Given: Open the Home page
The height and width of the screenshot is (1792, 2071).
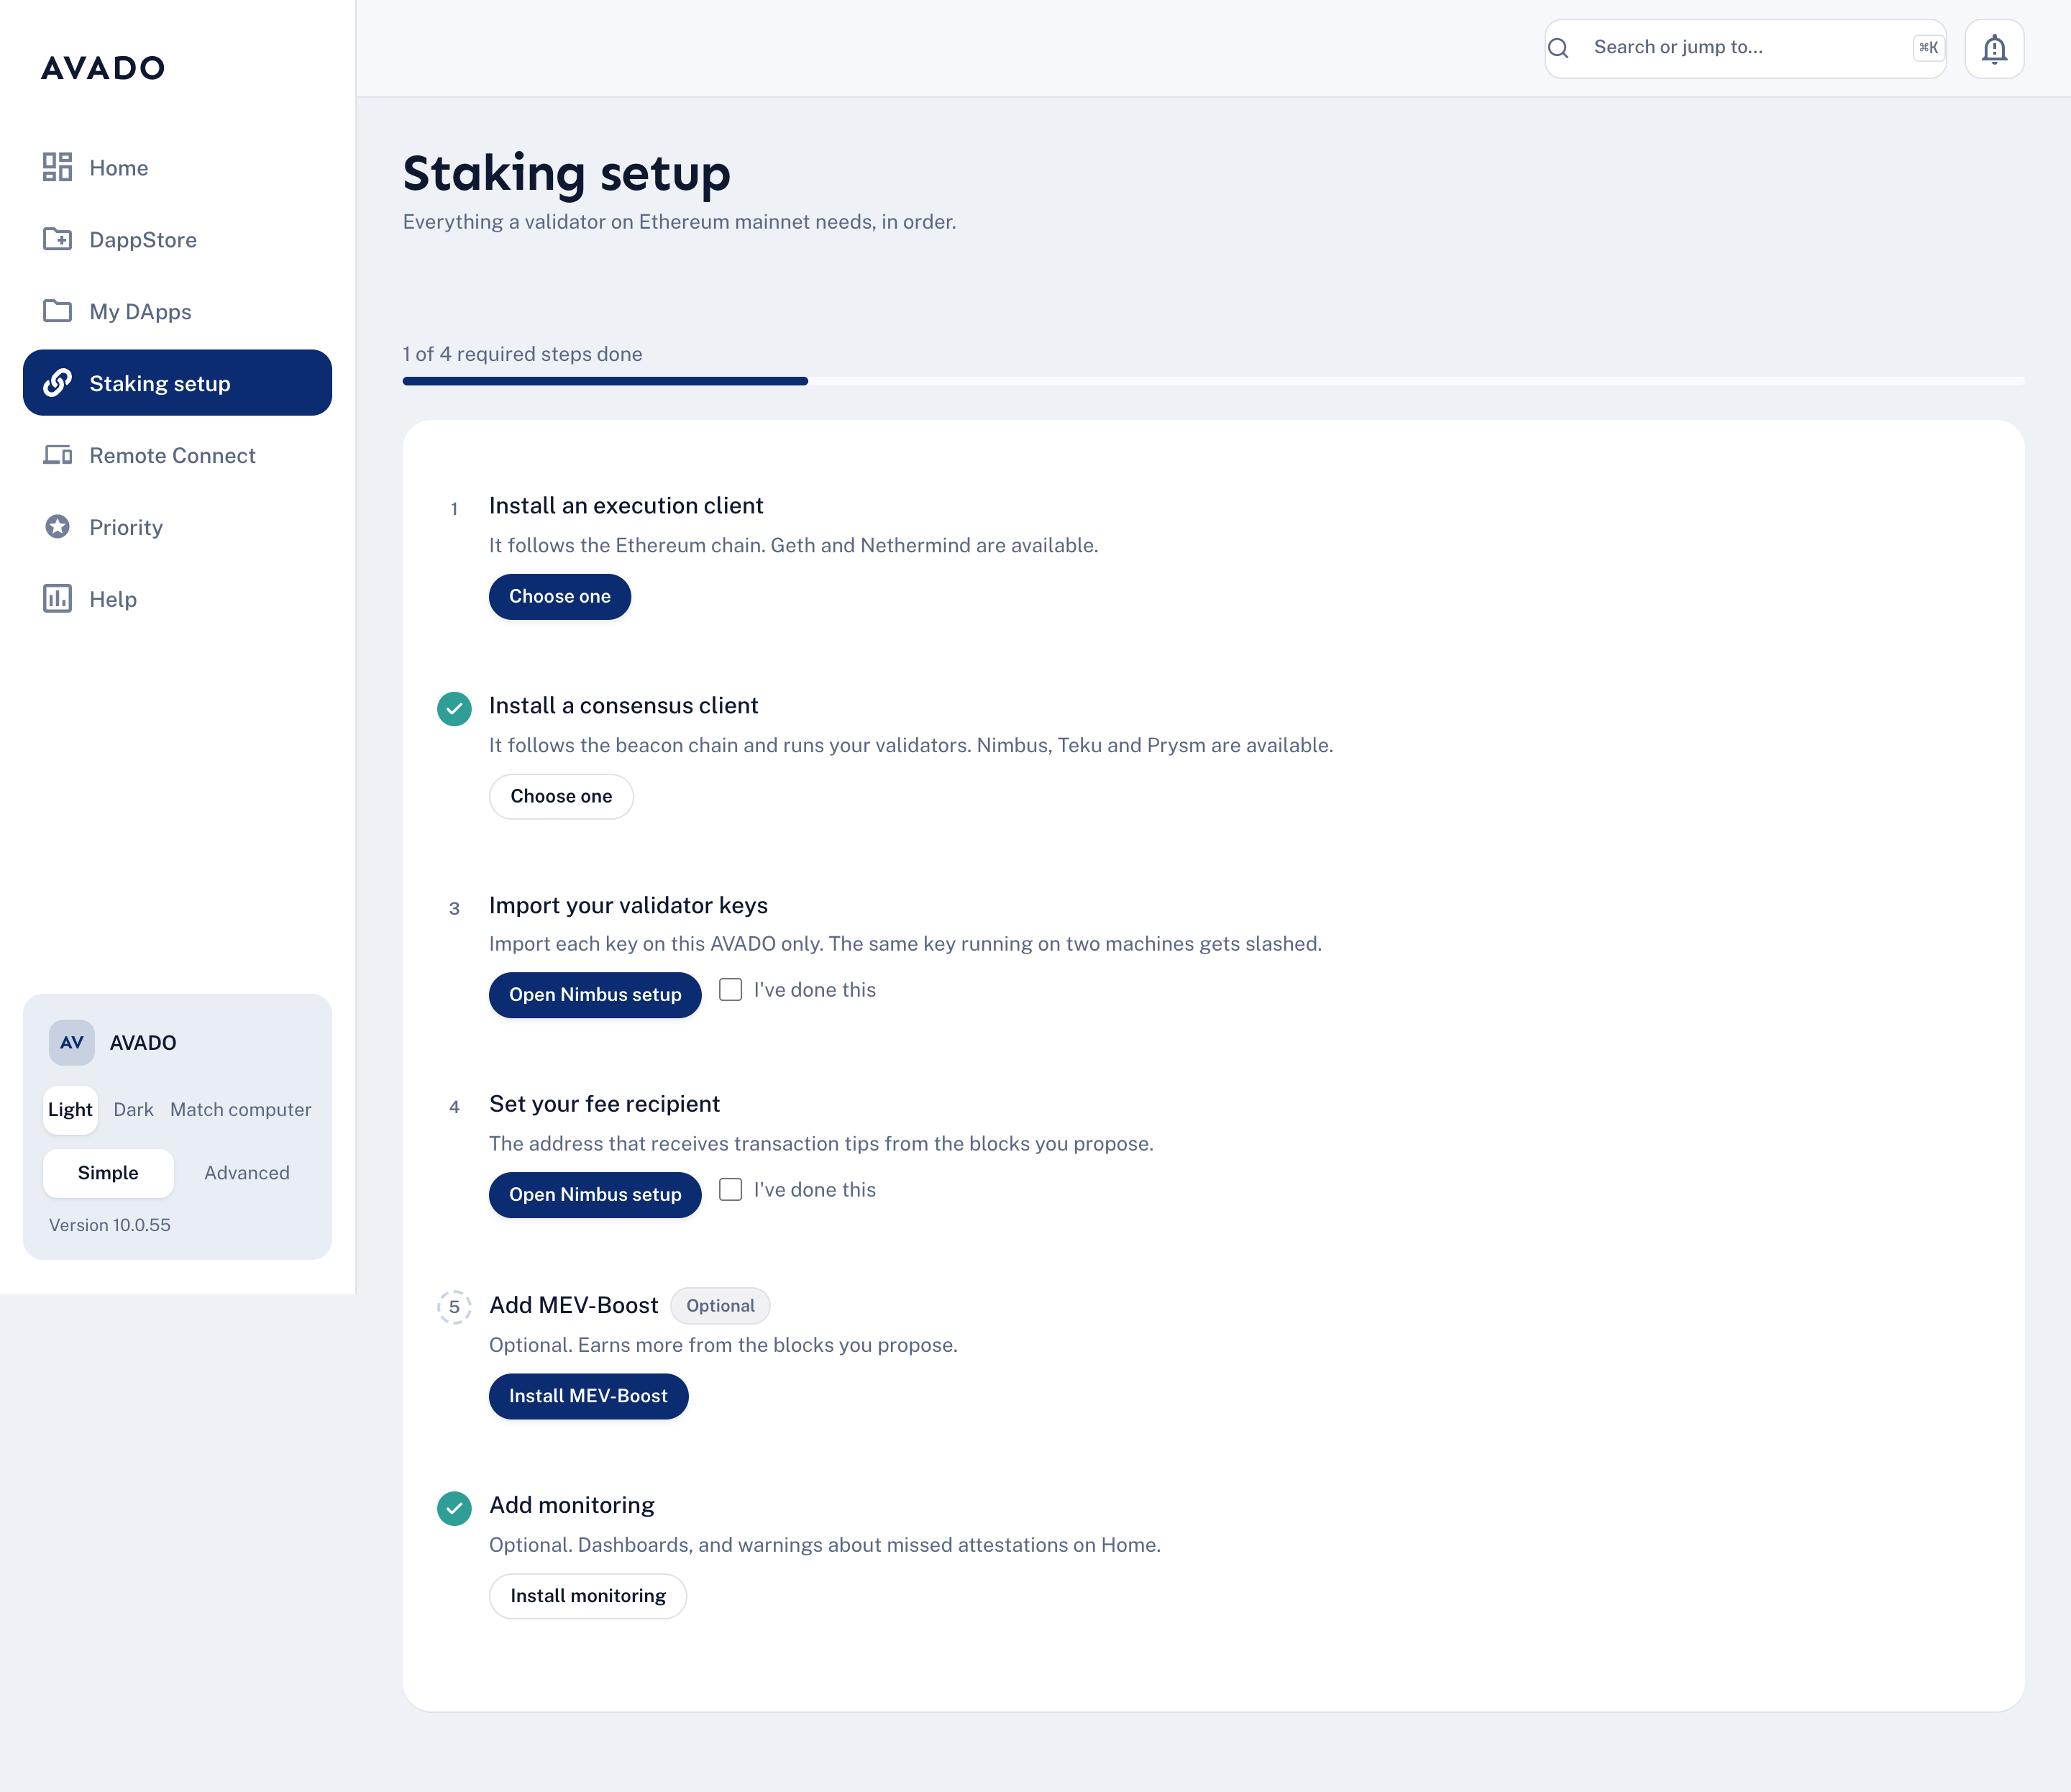Looking at the screenshot, I should (177, 167).
